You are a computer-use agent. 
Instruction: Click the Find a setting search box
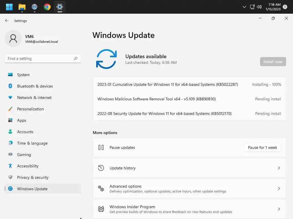43,58
